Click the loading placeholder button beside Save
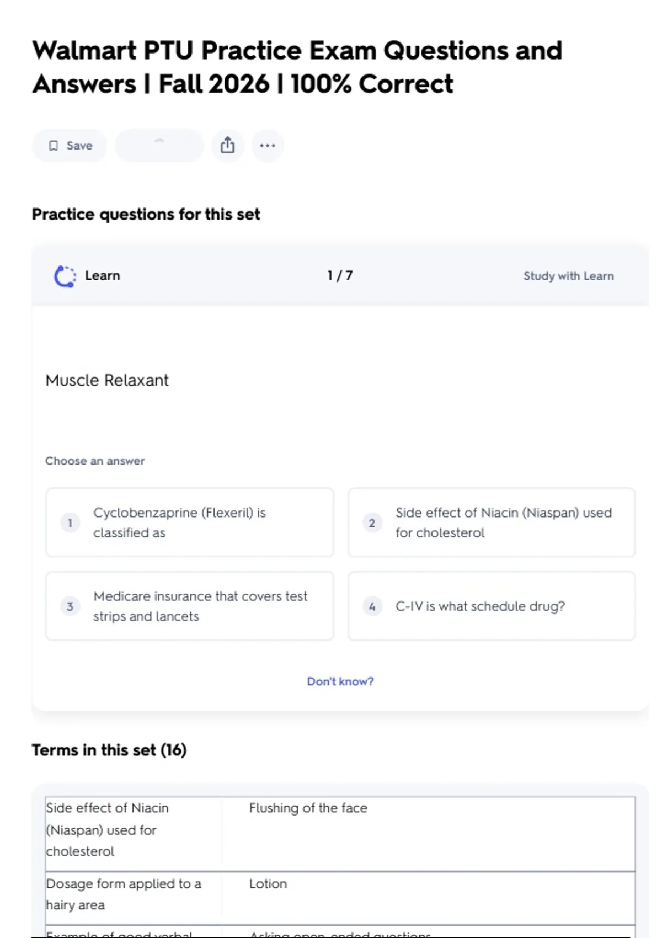Screen dimensions: 662x938 tap(159, 146)
